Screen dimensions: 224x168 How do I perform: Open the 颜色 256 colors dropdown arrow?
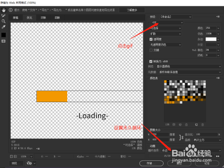[218, 28]
